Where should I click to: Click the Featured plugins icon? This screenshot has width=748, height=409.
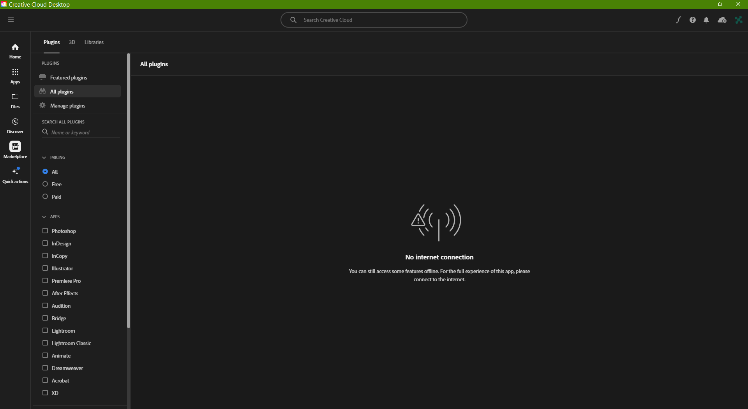(x=42, y=77)
